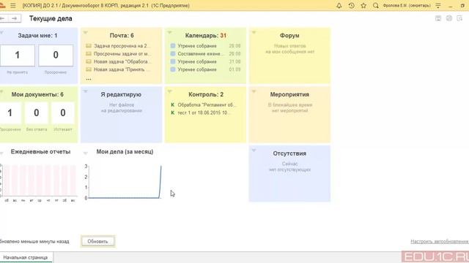Image resolution: width=469 pixels, height=263 pixels.
Task: Open mail 'Новая задача "Принять...'
Action: coord(122,69)
